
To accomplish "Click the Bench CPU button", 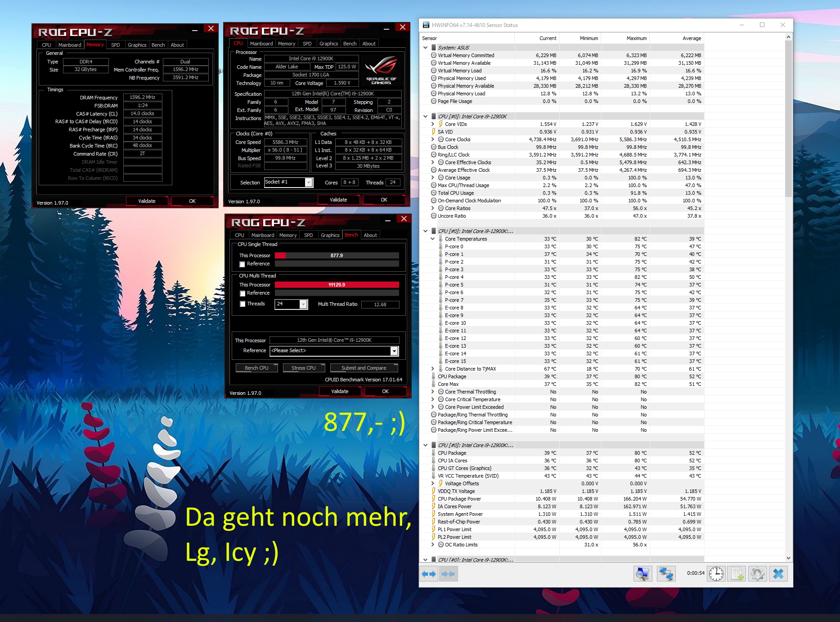I will (x=256, y=368).
